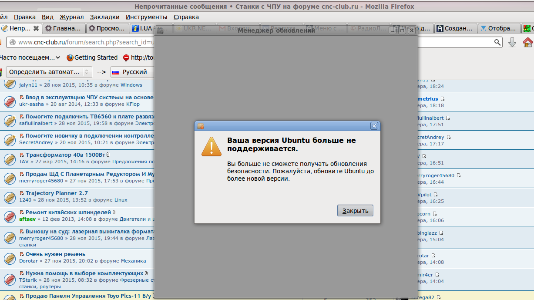The height and width of the screenshot is (300, 534).
Task: Open topic Ввод в эксплуатацию ЧПУ системы
Action: tap(90, 98)
